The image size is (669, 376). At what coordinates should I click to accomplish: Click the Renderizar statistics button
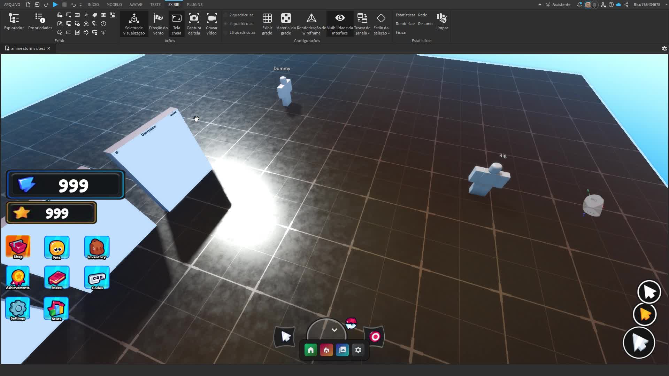point(405,24)
